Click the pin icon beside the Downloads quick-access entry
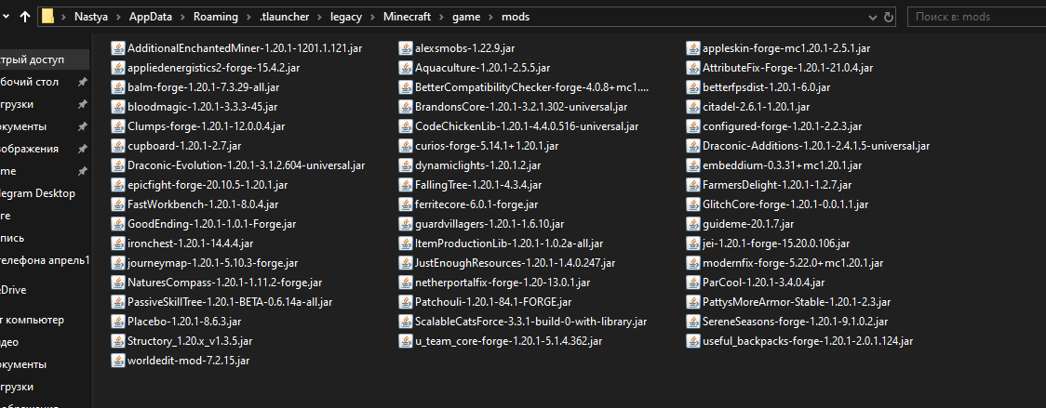This screenshot has height=408, width=1046. pyautogui.click(x=82, y=105)
